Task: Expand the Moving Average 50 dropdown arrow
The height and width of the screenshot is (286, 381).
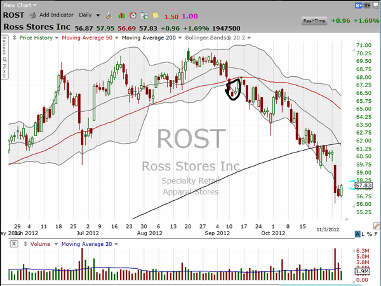Action: click(x=117, y=38)
